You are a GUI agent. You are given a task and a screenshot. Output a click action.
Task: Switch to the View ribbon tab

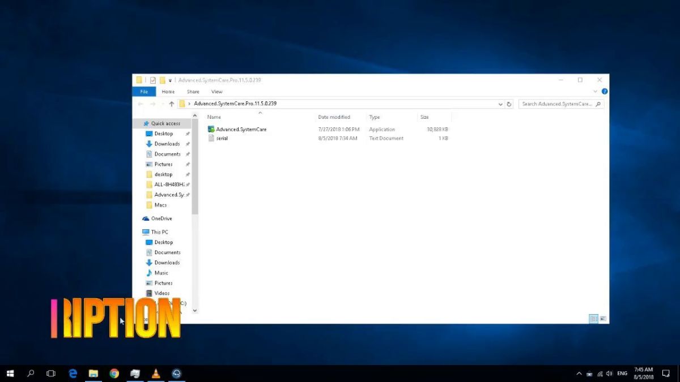(x=217, y=92)
